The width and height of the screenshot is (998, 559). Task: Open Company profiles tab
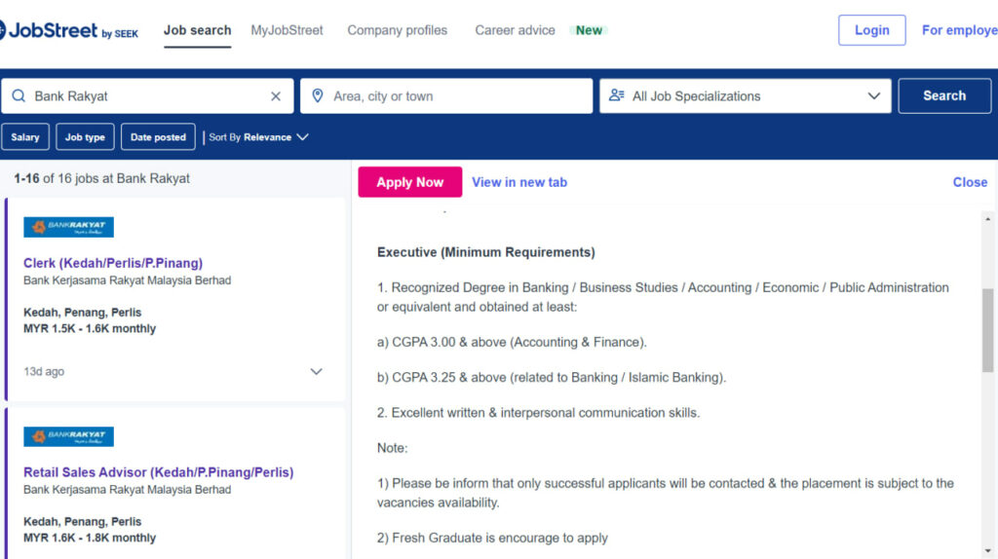(x=398, y=30)
